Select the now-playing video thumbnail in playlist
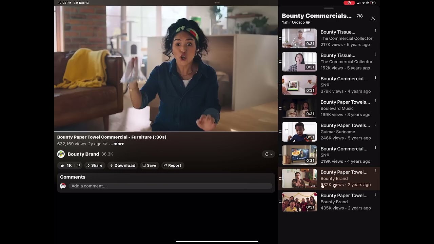434x244 pixels. (x=299, y=179)
